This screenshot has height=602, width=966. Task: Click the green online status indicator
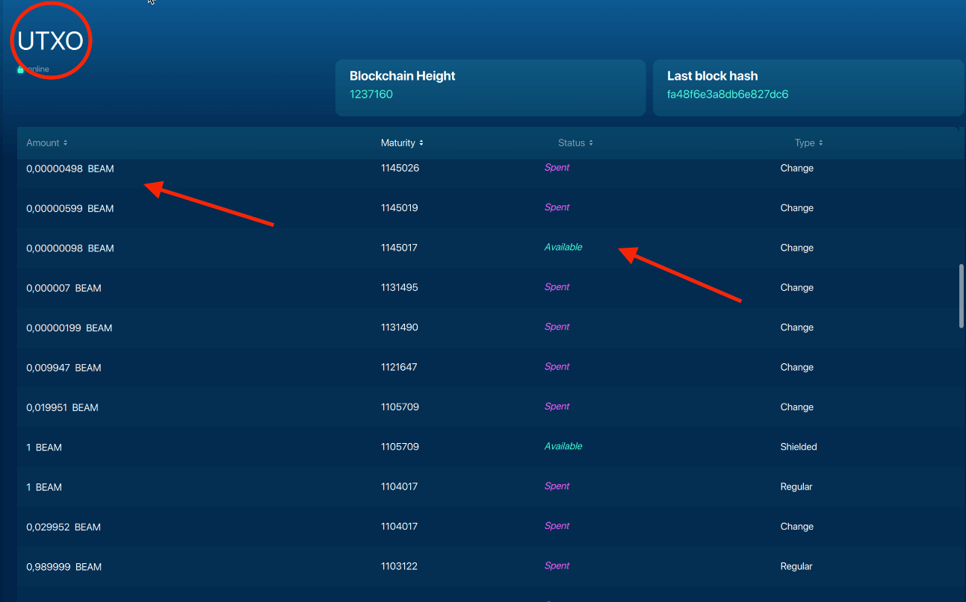pyautogui.click(x=21, y=69)
